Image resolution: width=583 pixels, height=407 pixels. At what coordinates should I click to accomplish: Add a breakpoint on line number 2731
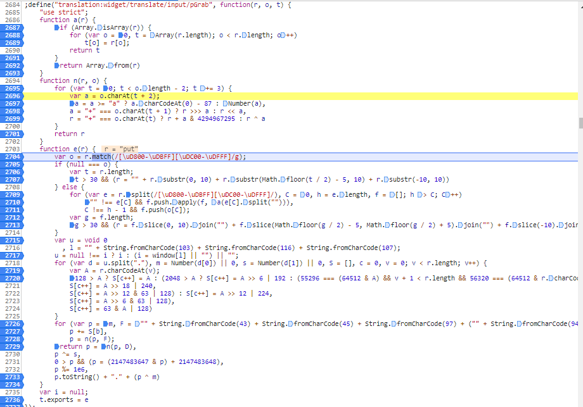tap(13, 361)
